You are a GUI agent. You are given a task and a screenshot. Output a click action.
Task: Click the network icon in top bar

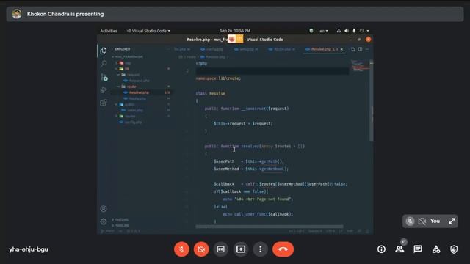(339, 31)
